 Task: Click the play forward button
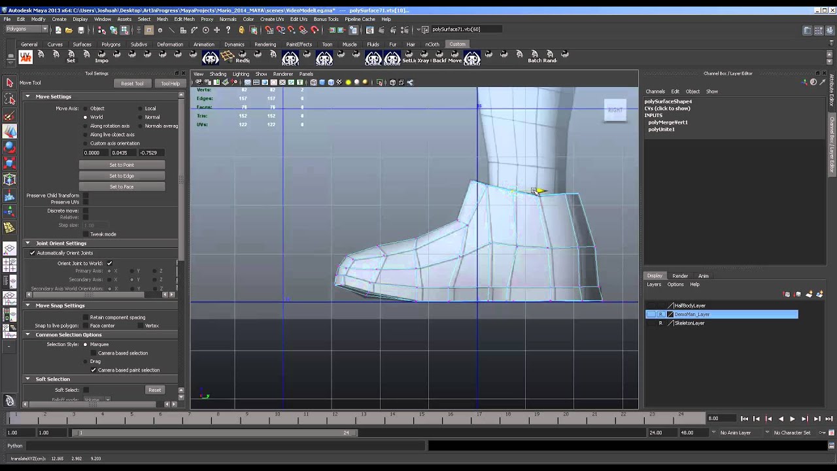793,419
